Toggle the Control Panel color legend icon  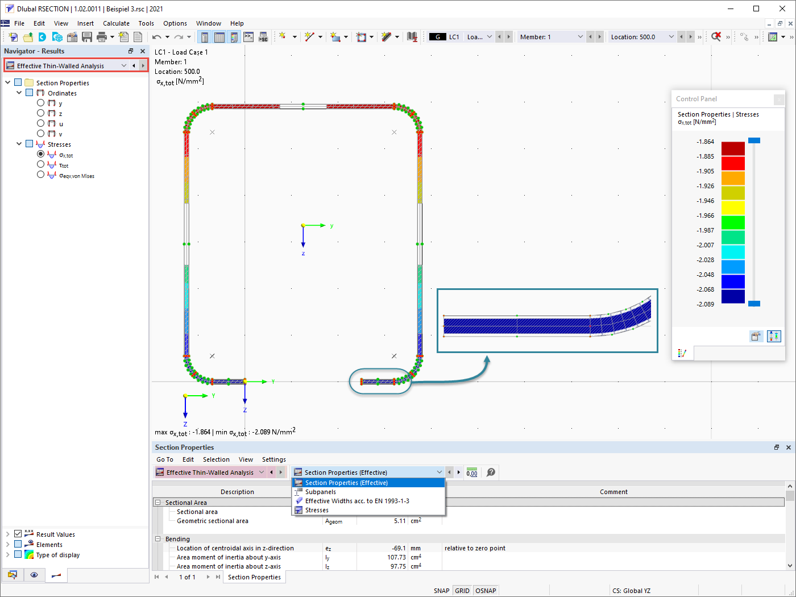[234, 37]
